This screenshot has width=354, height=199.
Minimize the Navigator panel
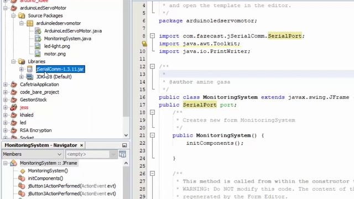(124, 145)
